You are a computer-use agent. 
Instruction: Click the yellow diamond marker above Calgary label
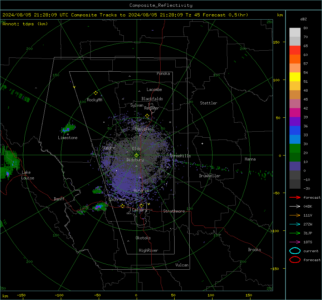pos(141,205)
